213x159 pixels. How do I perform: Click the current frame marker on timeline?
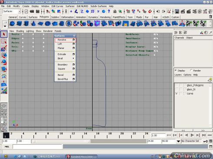(x=6, y=135)
